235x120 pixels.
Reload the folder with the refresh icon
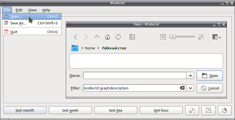118,37
